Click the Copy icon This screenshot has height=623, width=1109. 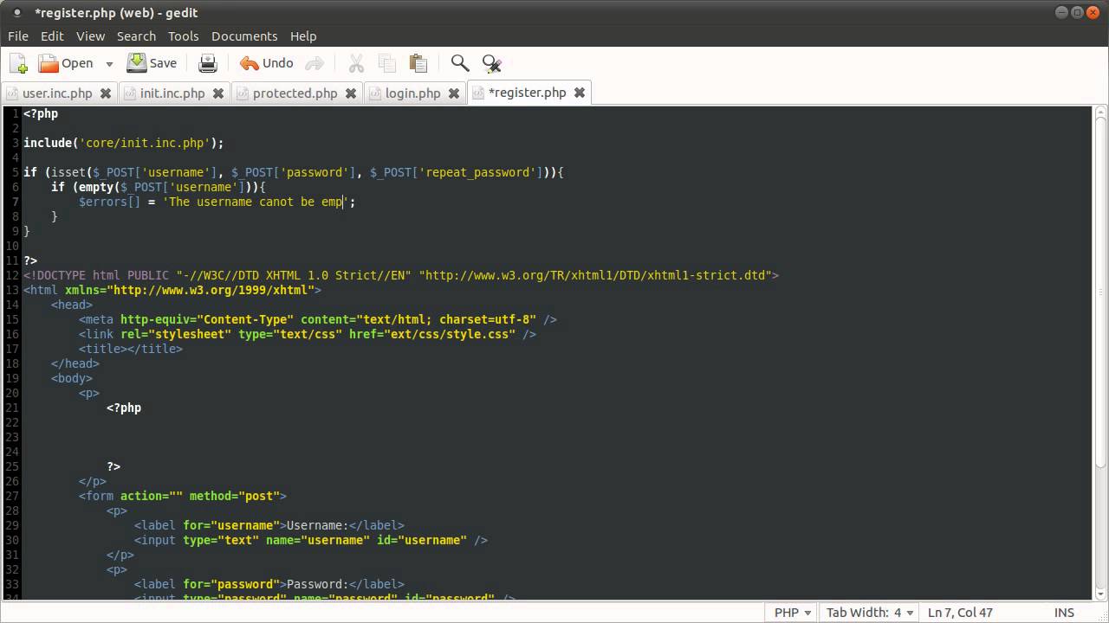click(387, 63)
